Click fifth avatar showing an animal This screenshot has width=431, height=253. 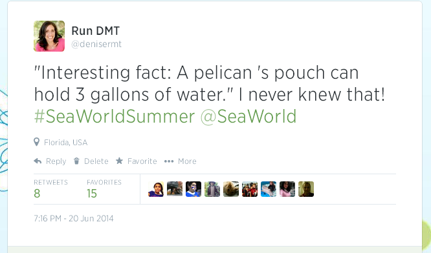231,189
